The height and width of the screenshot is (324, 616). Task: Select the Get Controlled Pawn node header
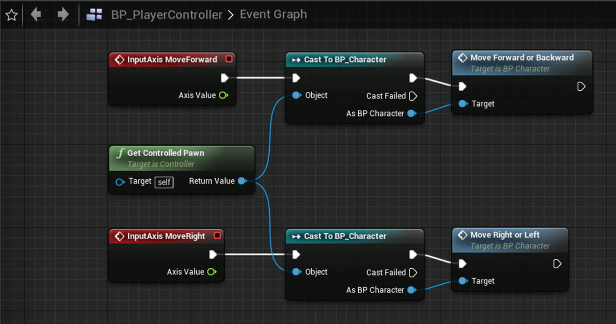click(x=182, y=158)
